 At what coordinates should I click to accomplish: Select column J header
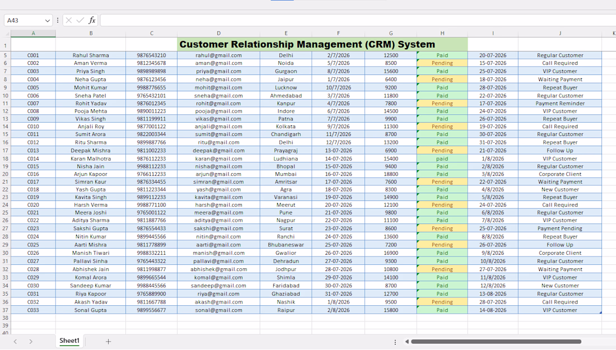click(560, 34)
